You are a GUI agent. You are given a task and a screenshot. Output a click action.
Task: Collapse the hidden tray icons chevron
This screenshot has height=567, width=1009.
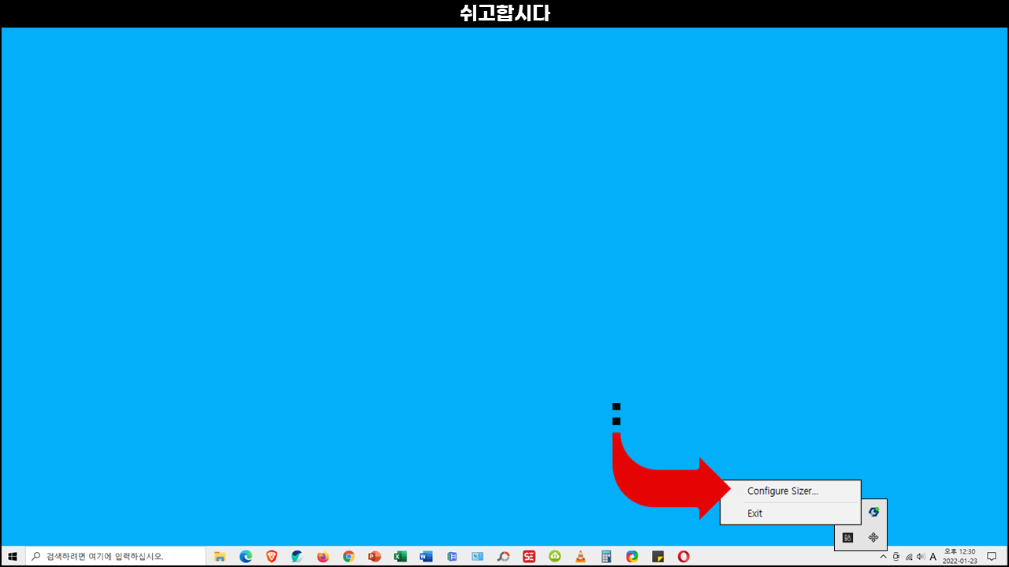(883, 557)
